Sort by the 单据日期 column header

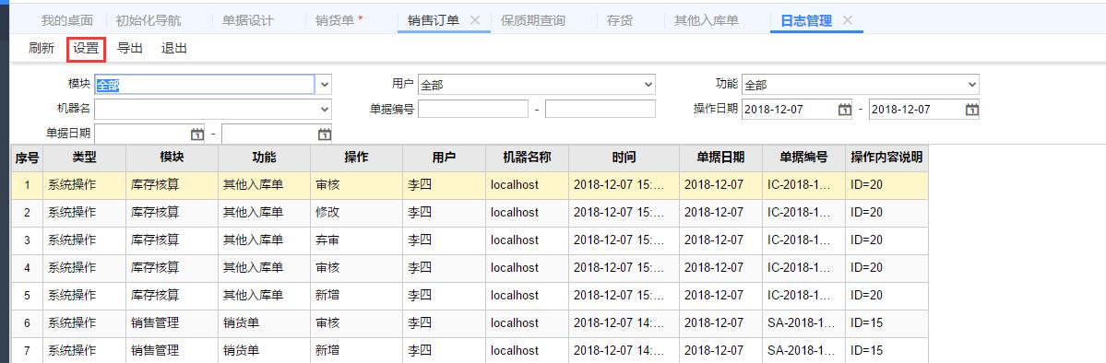pos(720,158)
